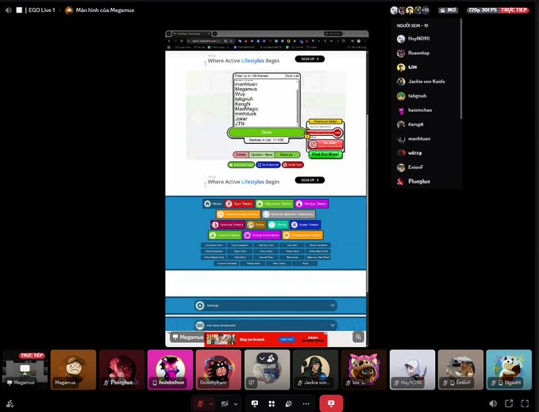Toggle microphone mute in call controls
The image size is (539, 412).
click(x=200, y=404)
